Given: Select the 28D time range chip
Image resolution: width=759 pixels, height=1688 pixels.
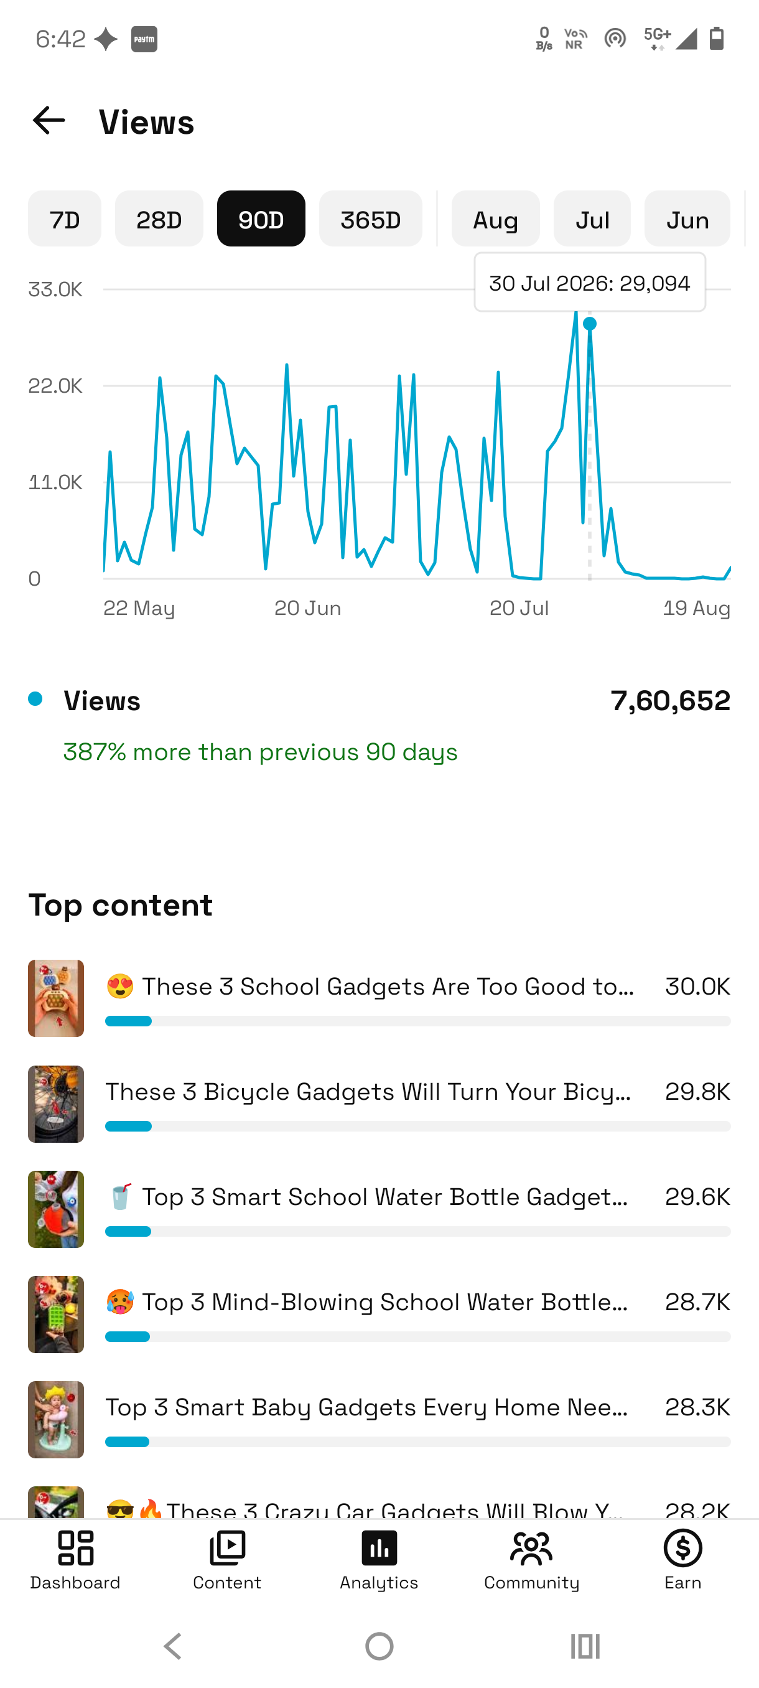Looking at the screenshot, I should click(159, 219).
